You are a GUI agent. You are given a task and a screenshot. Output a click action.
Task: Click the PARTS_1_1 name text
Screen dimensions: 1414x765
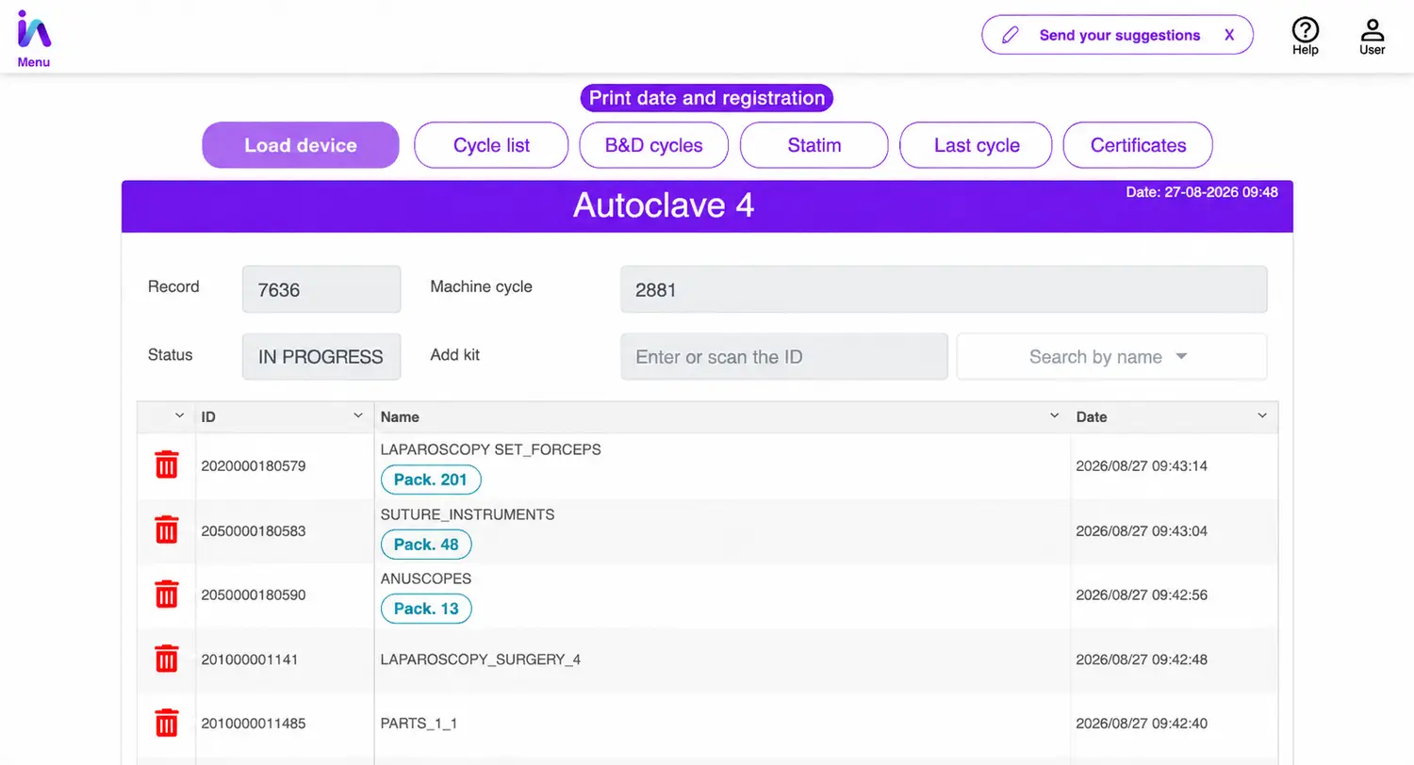419,724
